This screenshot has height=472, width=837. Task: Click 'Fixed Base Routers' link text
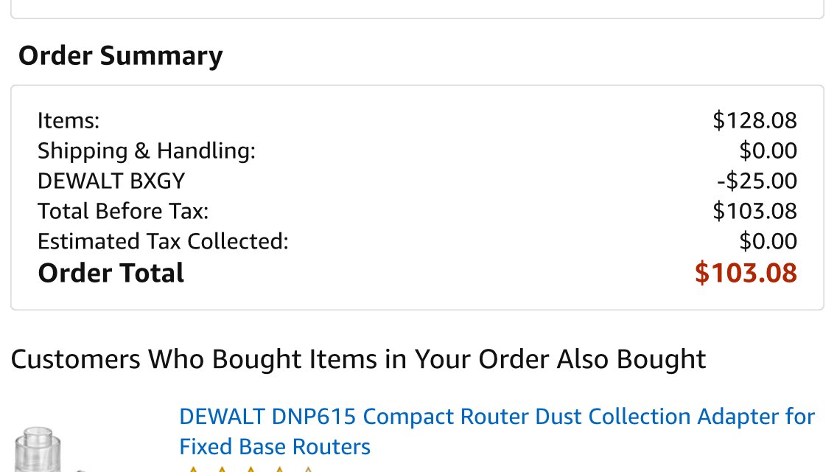coord(274,447)
